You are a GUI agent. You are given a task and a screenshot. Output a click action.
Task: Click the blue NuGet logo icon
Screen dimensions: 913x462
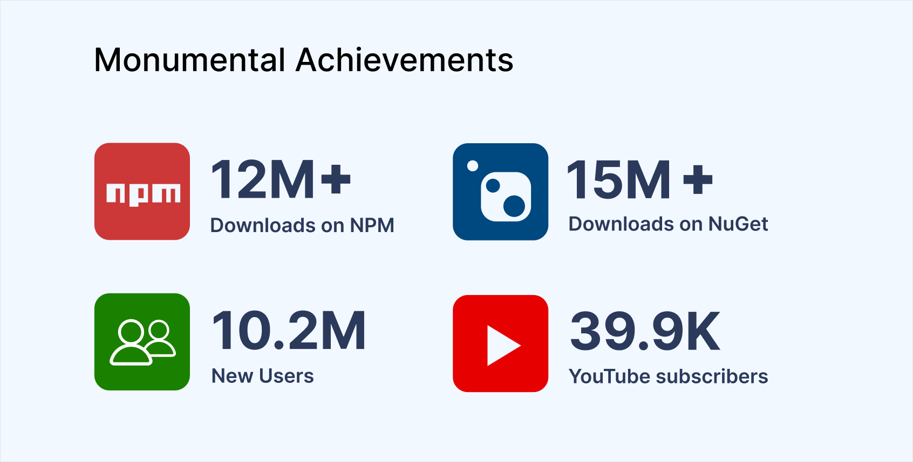[x=500, y=192]
